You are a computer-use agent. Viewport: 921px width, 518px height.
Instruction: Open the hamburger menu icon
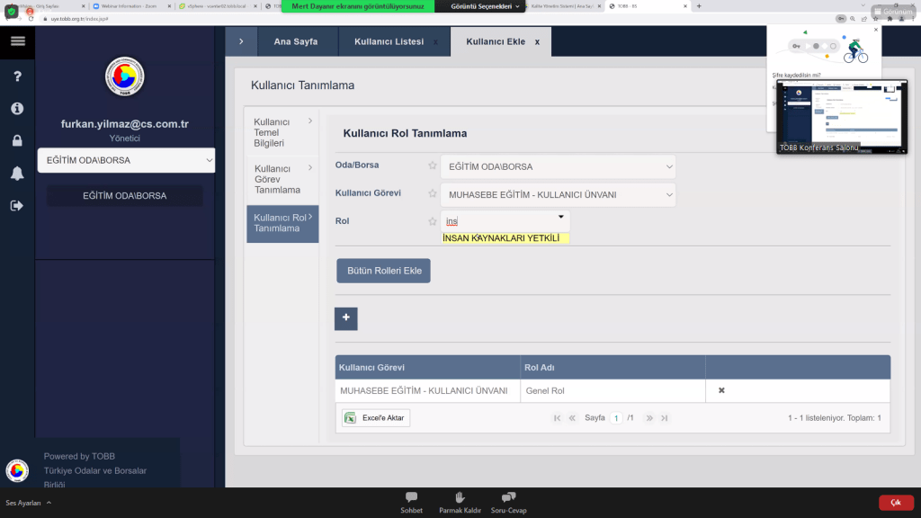pos(17,41)
